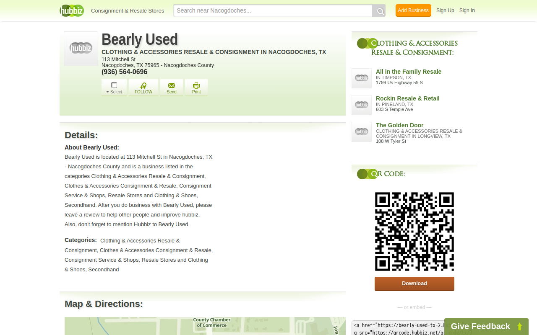Click address text 108 W Tyler St

click(391, 141)
